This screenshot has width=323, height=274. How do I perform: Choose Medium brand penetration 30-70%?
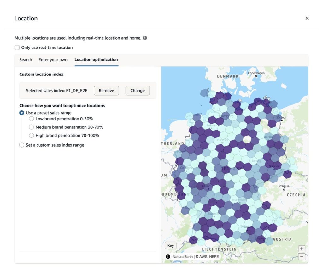31,127
